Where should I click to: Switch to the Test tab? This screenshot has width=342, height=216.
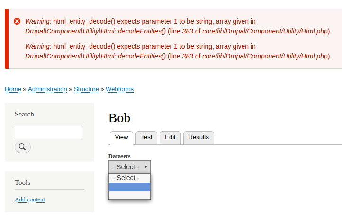coord(146,137)
